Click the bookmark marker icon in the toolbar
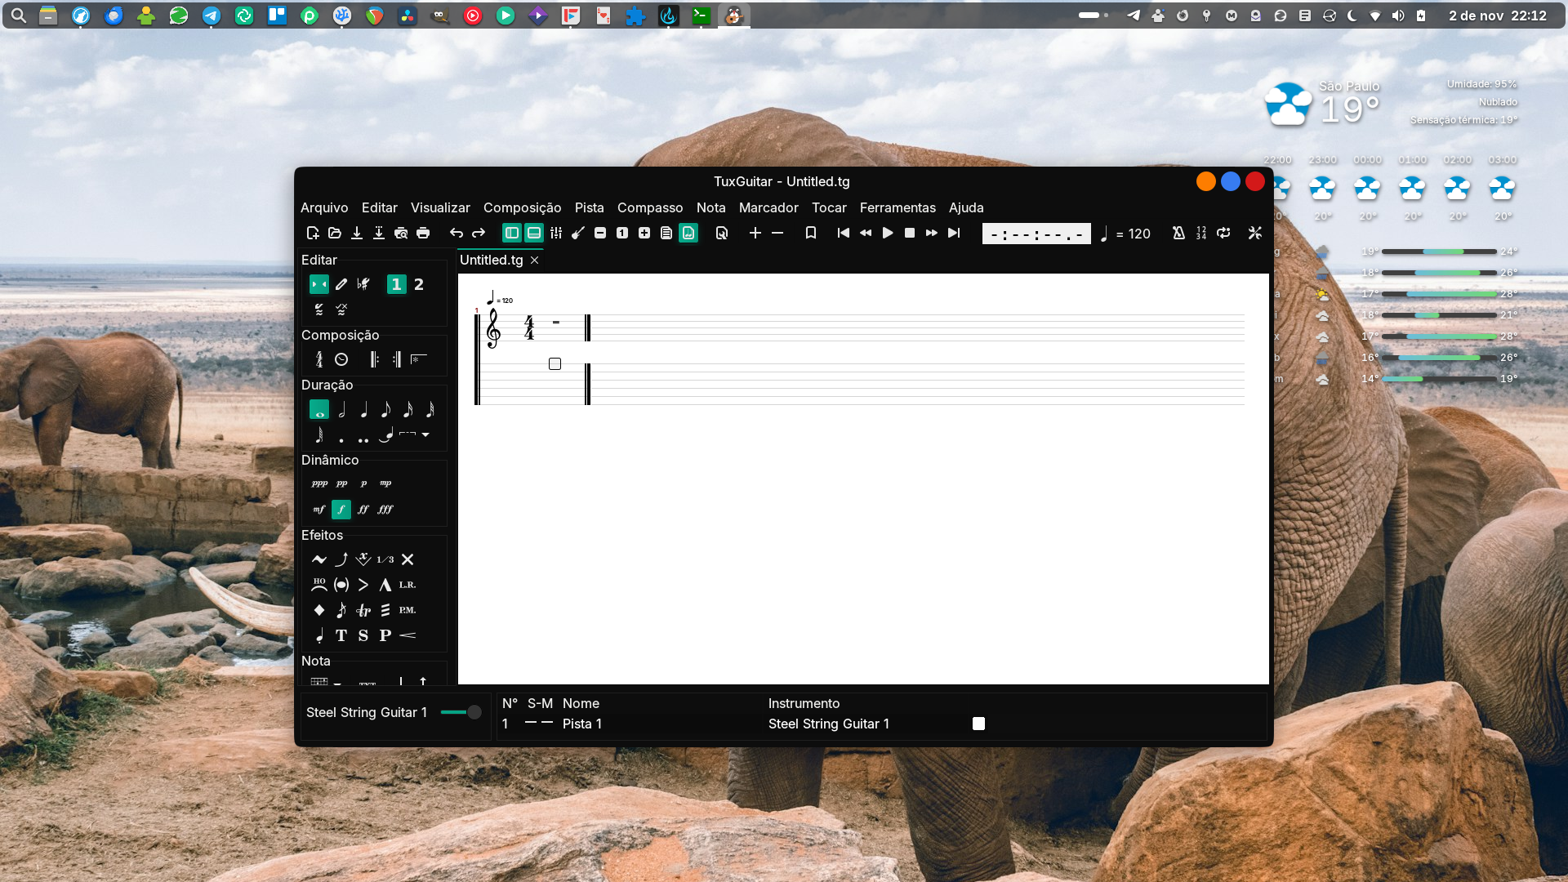This screenshot has width=1568, height=882. click(x=811, y=234)
